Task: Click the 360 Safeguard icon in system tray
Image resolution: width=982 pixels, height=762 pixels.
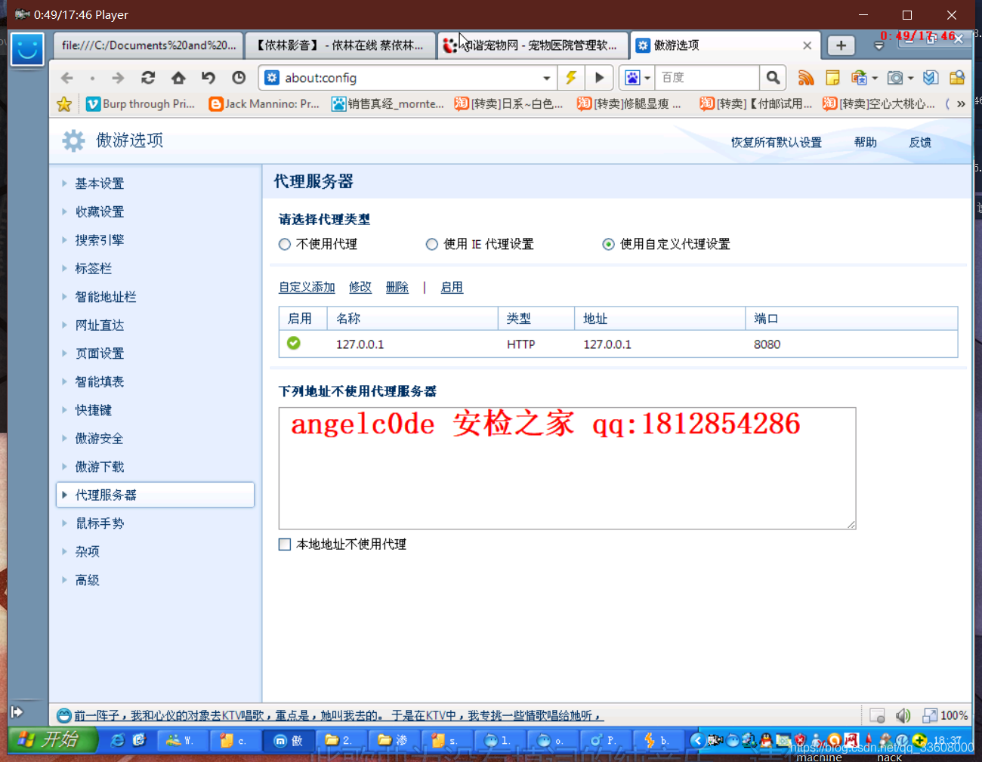Action: pyautogui.click(x=919, y=741)
